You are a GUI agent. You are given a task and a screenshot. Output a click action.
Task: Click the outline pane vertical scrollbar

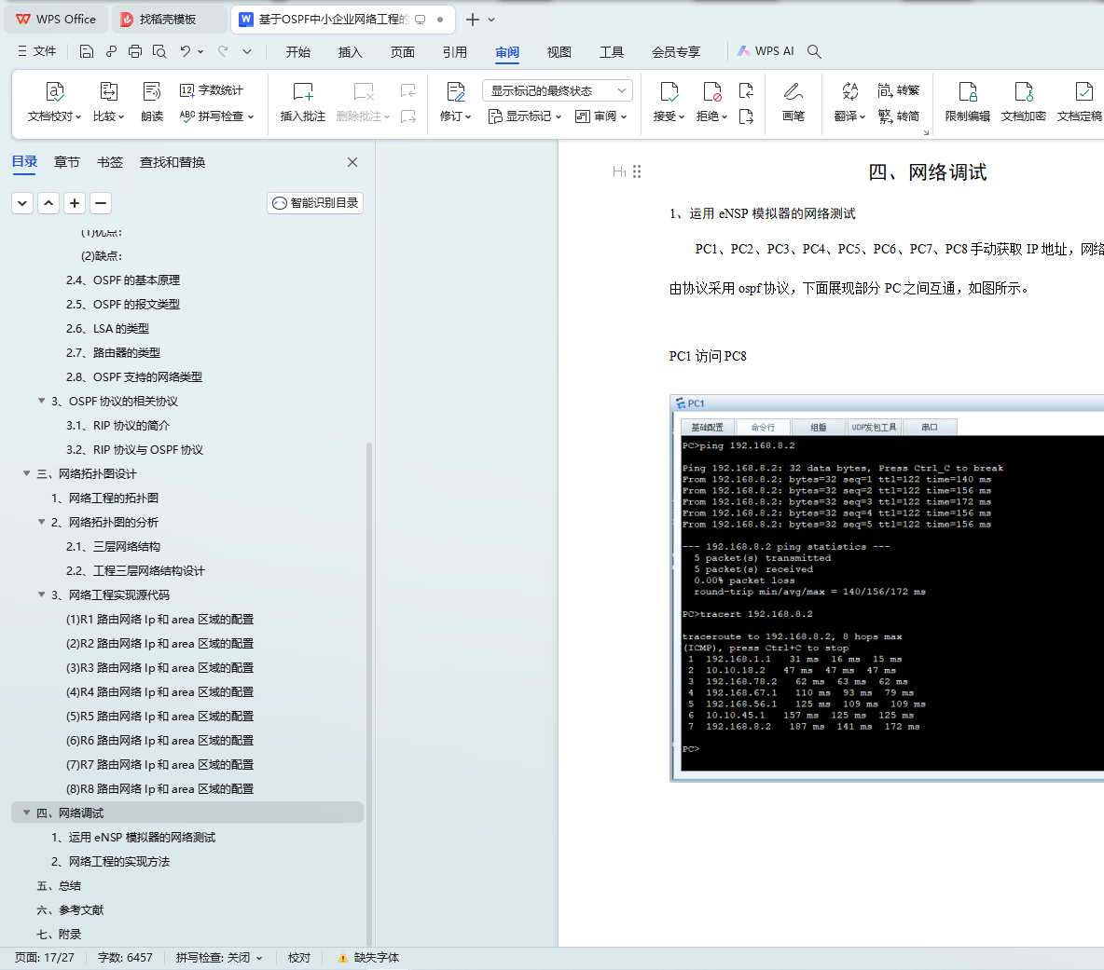(x=369, y=693)
